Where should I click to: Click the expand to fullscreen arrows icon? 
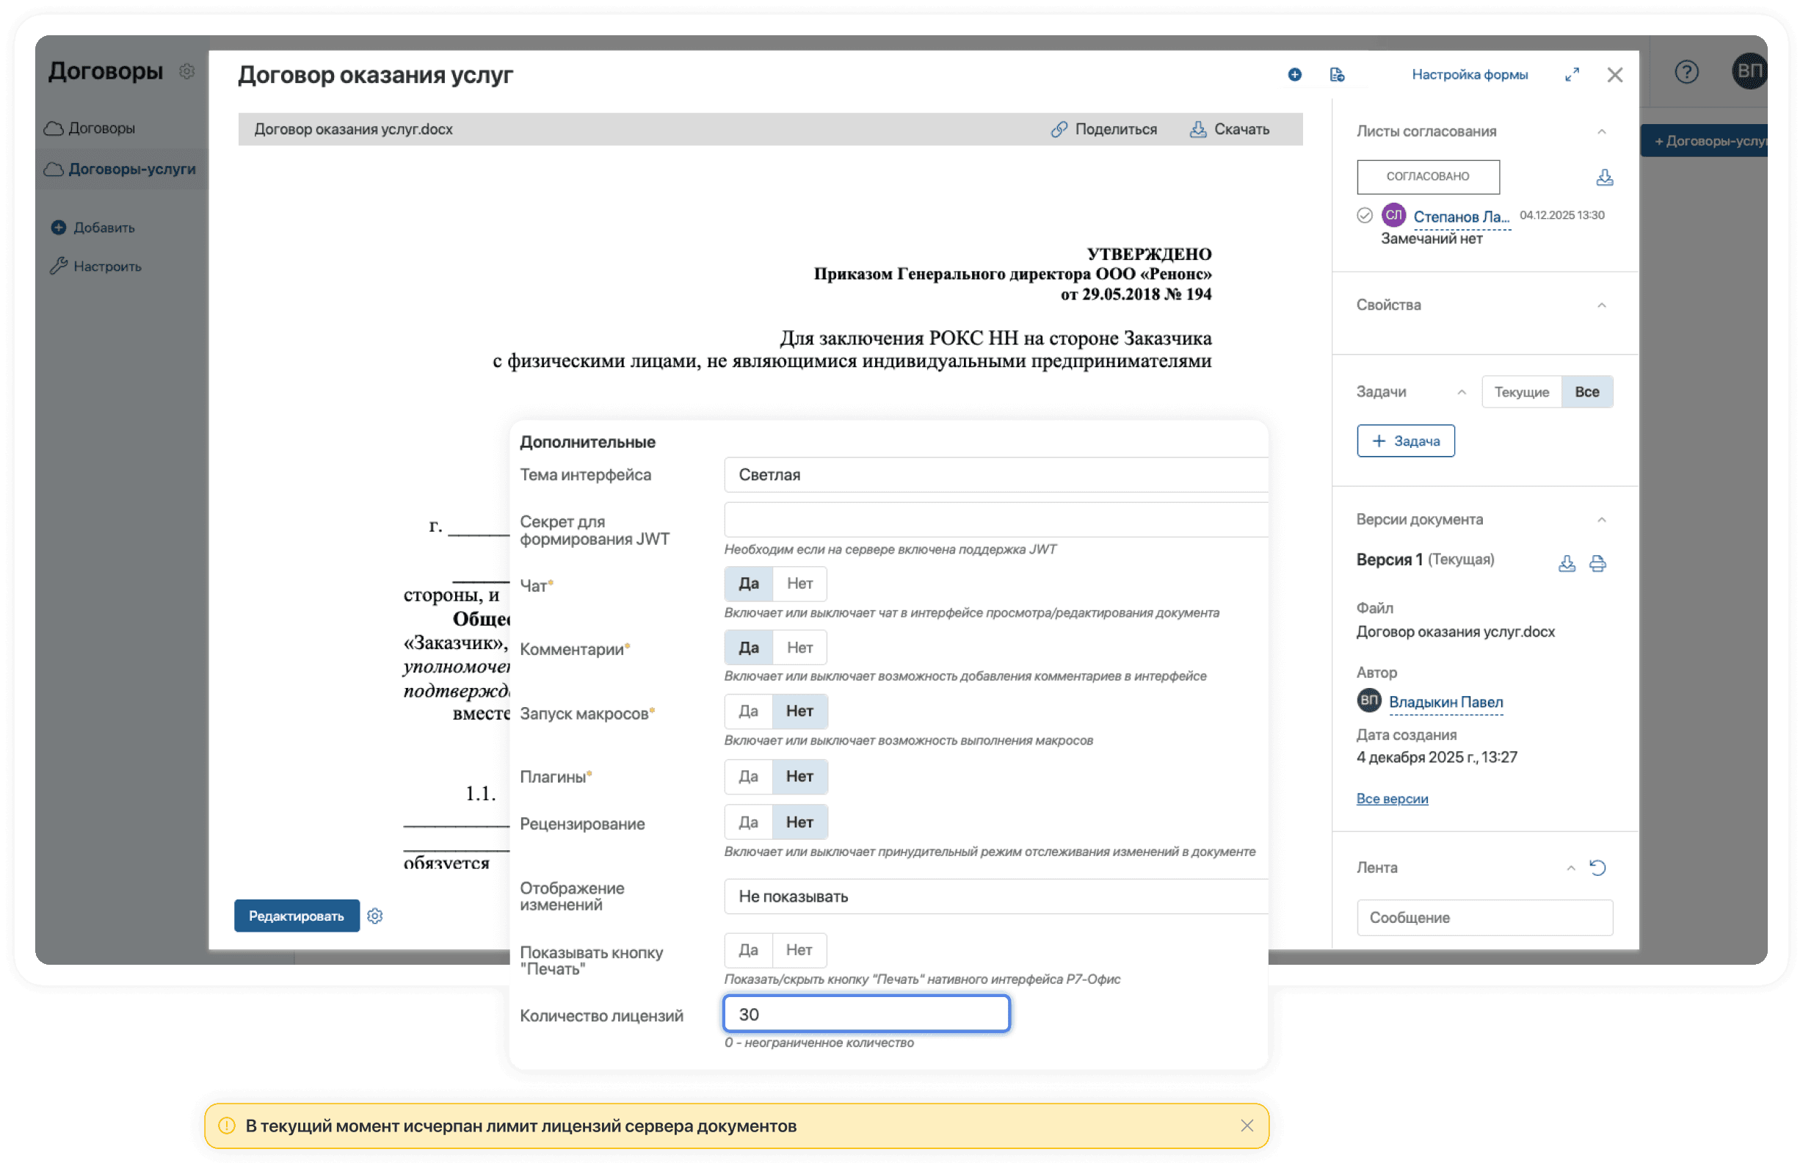pos(1572,74)
